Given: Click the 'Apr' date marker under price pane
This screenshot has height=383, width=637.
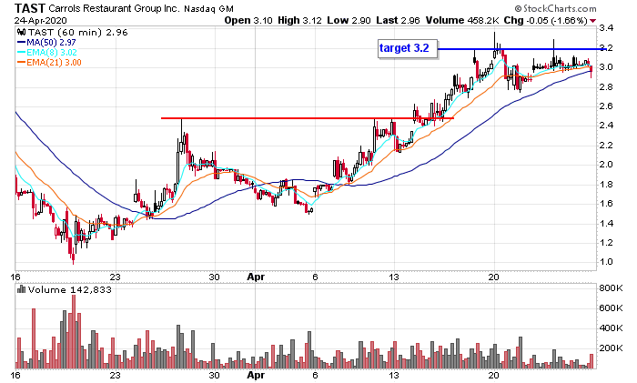Looking at the screenshot, I should point(256,277).
